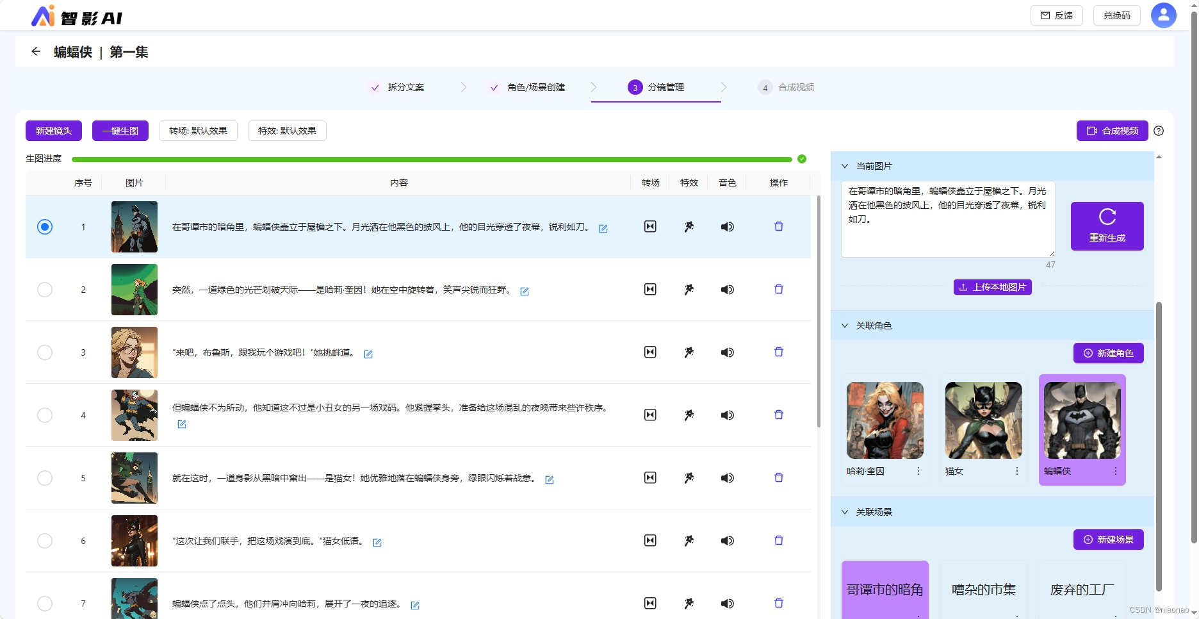The width and height of the screenshot is (1199, 619).
Task: Edit the text of shot 3 dialogue
Action: pyautogui.click(x=368, y=354)
